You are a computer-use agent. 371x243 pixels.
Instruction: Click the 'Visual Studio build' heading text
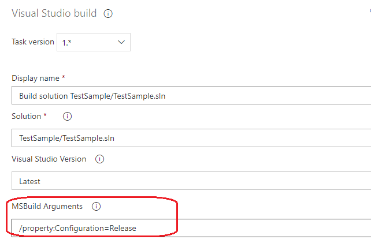pyautogui.click(x=54, y=13)
